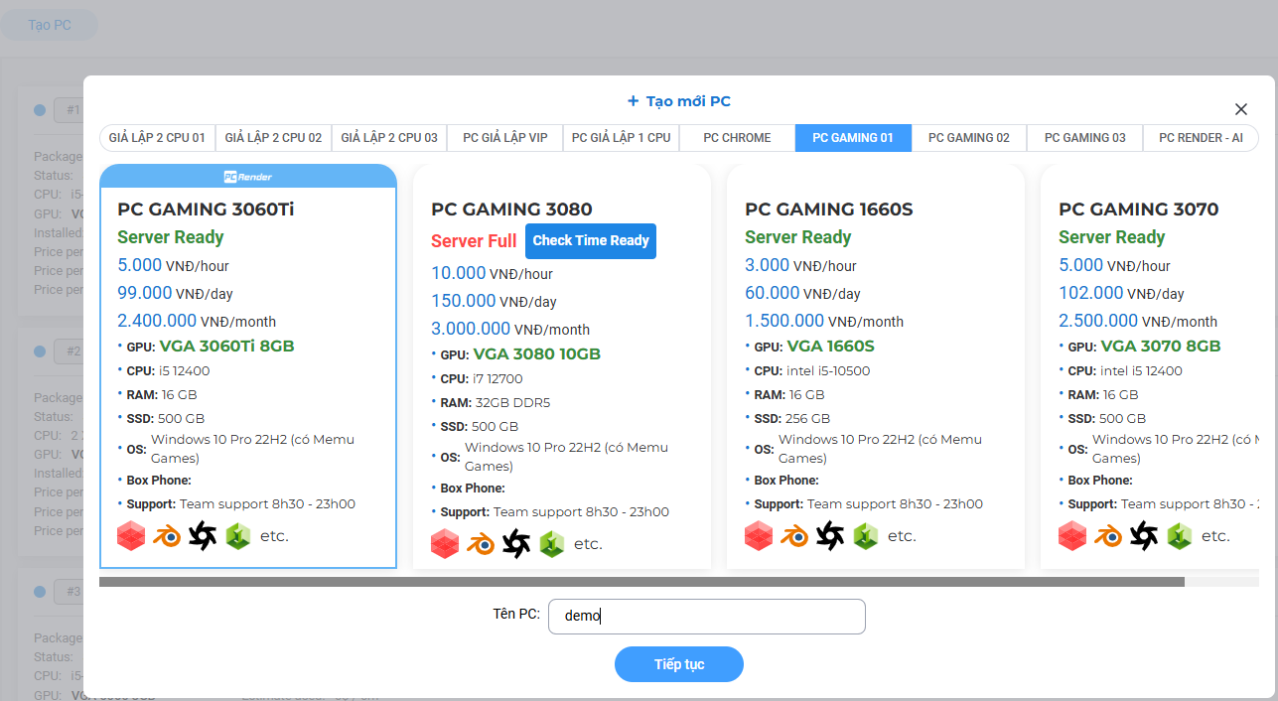
Task: Click green V-Ray icon in PC GAMING 3070 card
Action: tap(1179, 536)
